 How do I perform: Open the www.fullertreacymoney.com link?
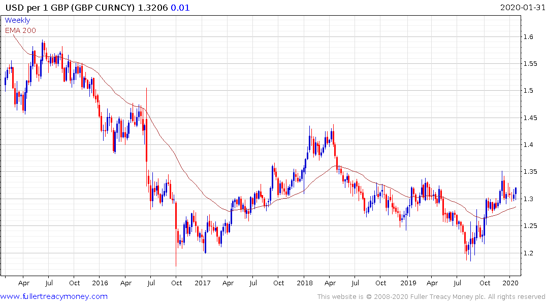point(54,296)
